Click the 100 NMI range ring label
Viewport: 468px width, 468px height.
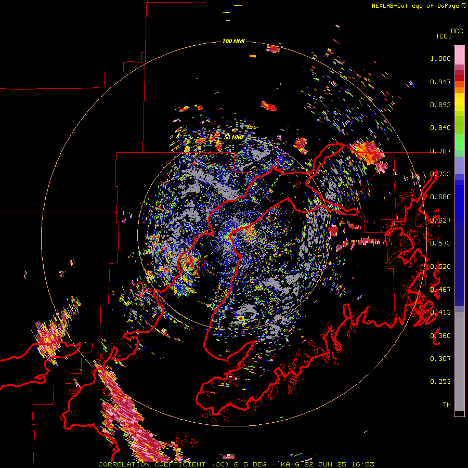point(233,41)
